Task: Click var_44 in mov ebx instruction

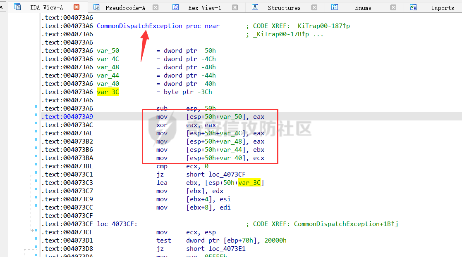Action: tap(231, 150)
